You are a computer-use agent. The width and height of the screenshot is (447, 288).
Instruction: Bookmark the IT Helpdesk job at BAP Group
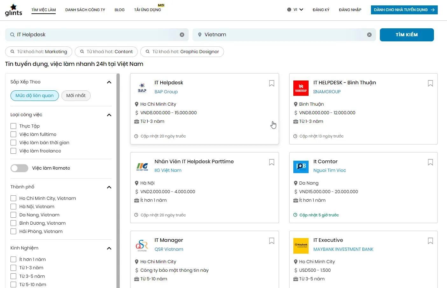pos(271,83)
